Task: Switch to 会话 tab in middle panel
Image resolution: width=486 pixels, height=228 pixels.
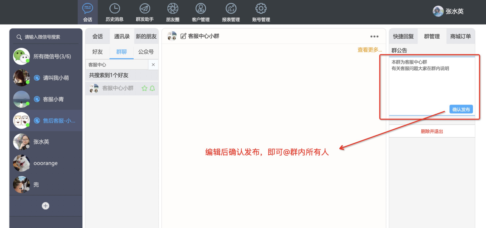Action: 98,36
